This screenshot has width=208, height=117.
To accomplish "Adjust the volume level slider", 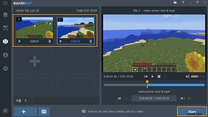I will (x=198, y=76).
